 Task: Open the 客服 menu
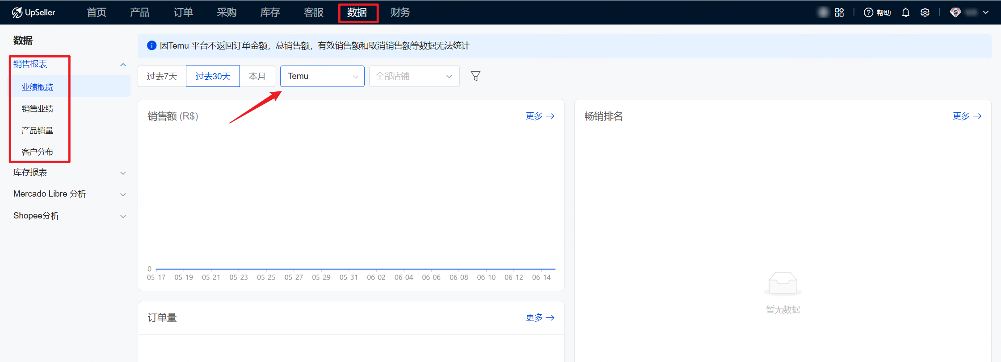pos(313,12)
